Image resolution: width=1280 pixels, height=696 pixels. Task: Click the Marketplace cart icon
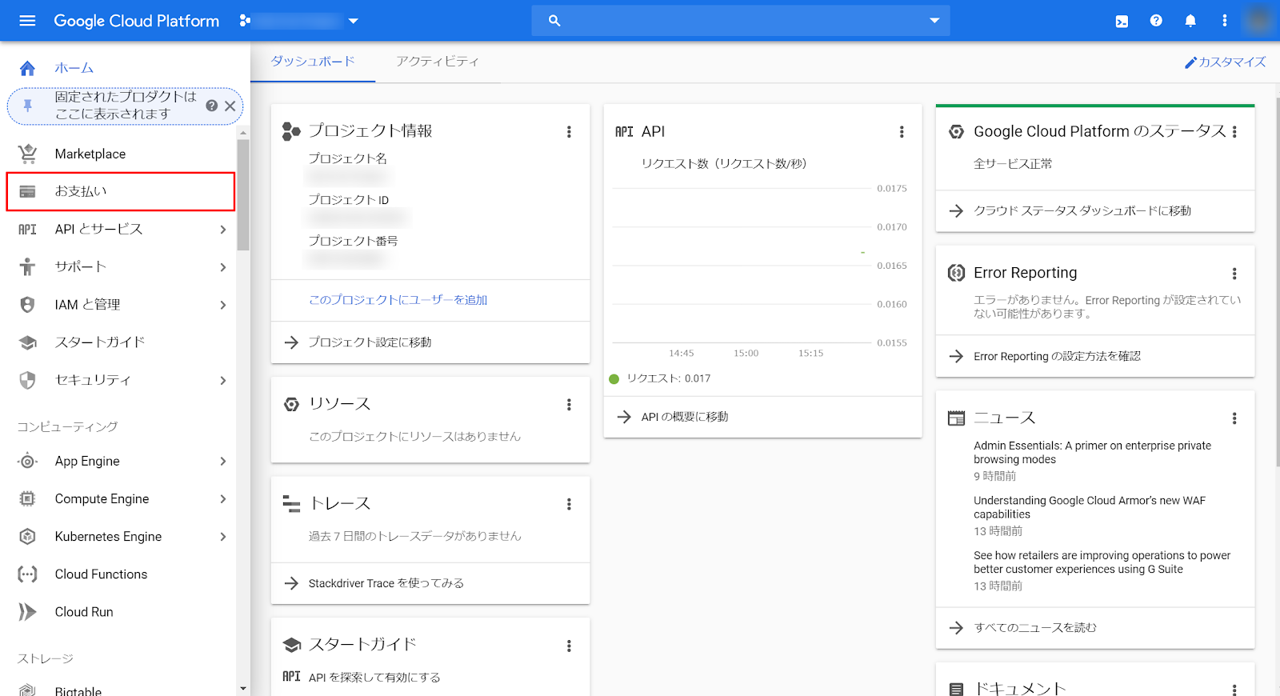coord(27,154)
